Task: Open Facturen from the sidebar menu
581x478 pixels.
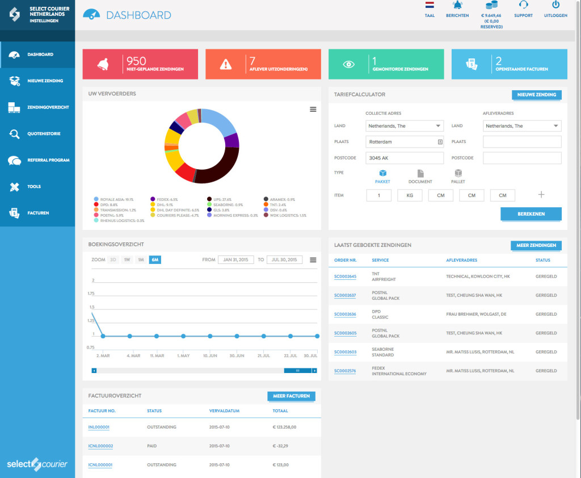Action: [15, 213]
